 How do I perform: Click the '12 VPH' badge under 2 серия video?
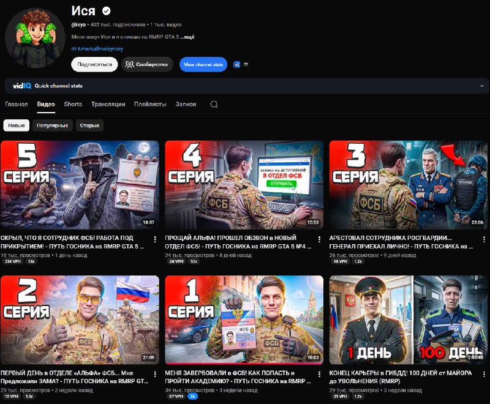pyautogui.click(x=12, y=396)
